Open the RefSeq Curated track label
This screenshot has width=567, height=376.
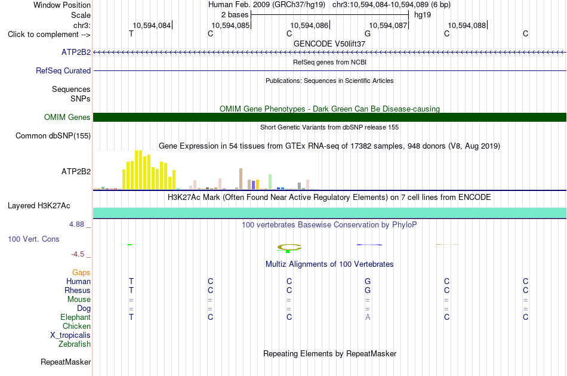tap(63, 70)
